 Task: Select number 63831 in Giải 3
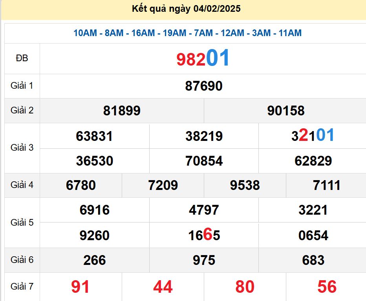94,136
